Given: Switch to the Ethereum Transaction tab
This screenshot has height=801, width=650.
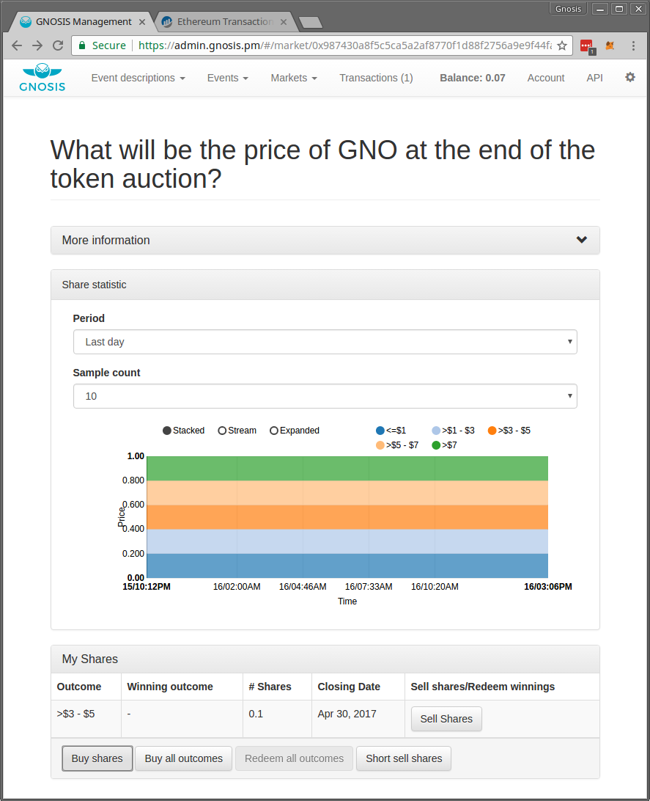Looking at the screenshot, I should pos(224,21).
